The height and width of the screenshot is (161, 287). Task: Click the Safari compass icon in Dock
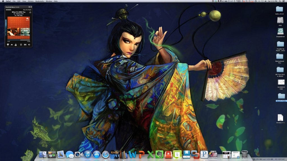coord(106,155)
